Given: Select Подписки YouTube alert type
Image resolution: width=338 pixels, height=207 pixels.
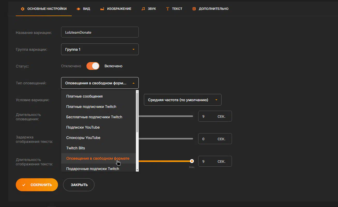Looking at the screenshot, I should pos(83,127).
